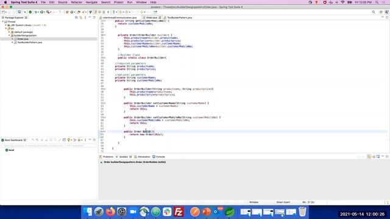Image resolution: width=390 pixels, height=219 pixels.
Task: Maximize the Javadoc bottom panel
Action: (387, 156)
